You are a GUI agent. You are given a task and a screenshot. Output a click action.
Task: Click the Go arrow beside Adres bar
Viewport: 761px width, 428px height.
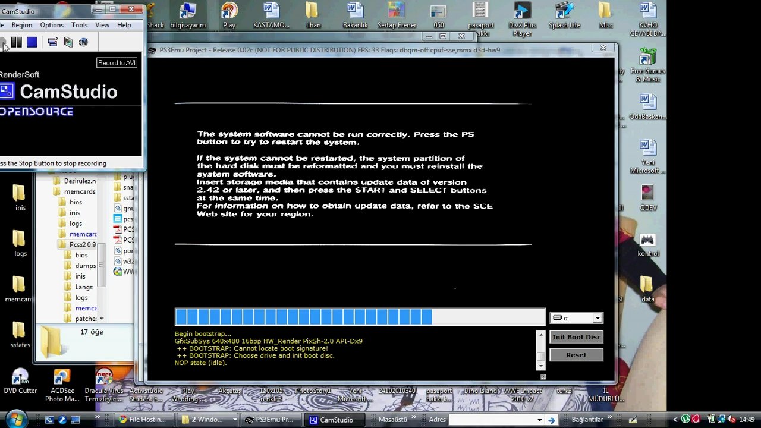tap(552, 420)
